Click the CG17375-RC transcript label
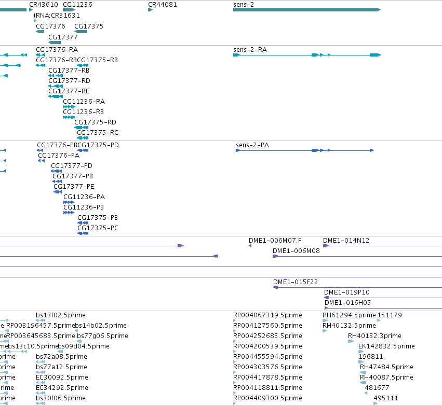 98,133
